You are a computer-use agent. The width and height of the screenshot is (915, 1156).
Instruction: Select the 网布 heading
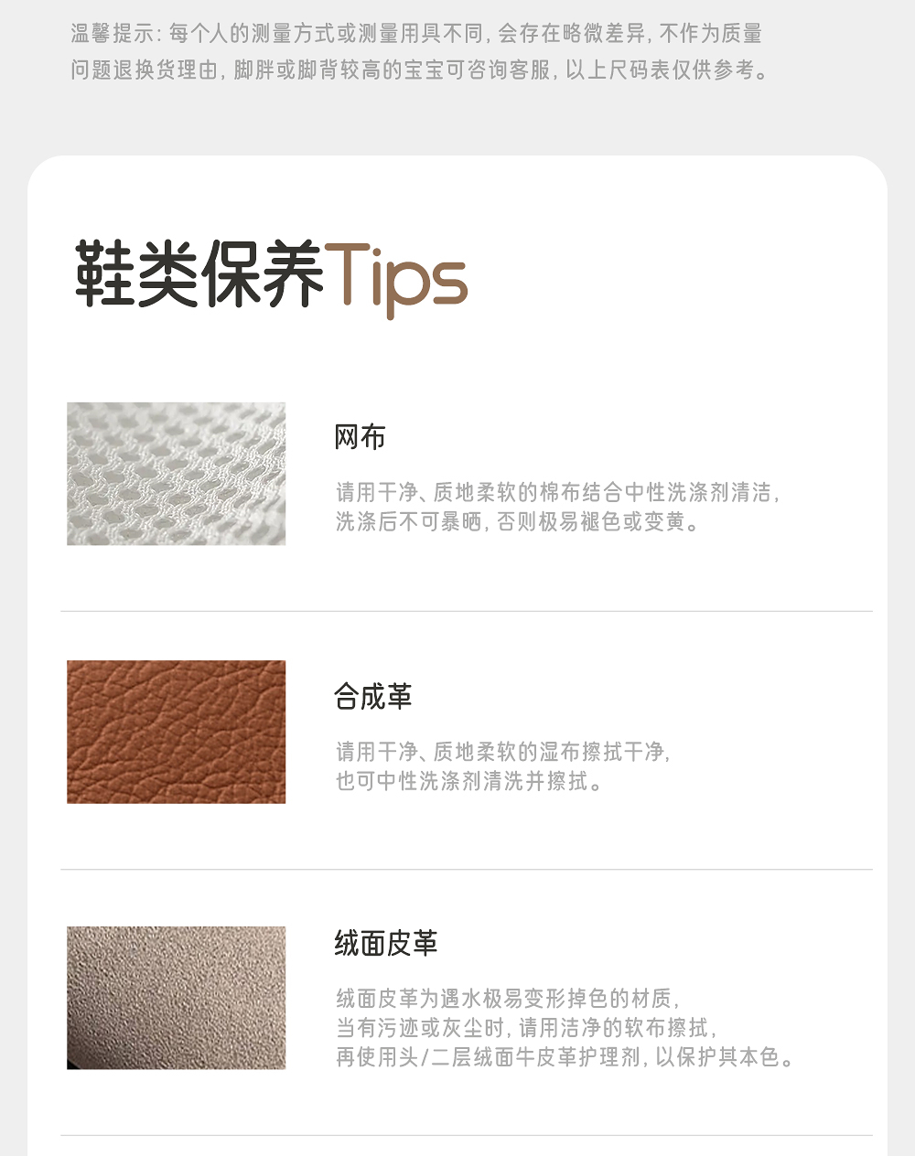tap(360, 437)
